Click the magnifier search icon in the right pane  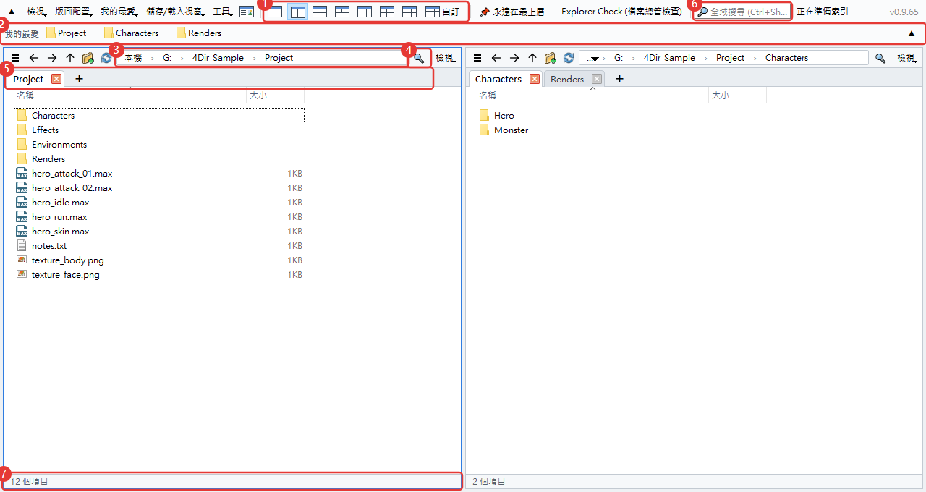click(880, 58)
